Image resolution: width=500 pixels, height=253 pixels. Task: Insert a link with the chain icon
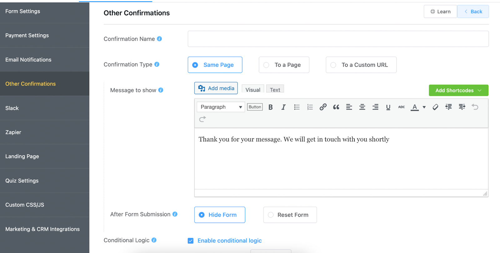[323, 107]
